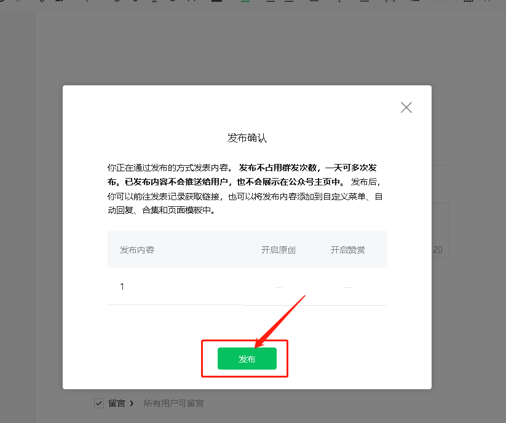Click the 开启赞赏 dash for article 1
506x423 pixels.
[x=347, y=287]
